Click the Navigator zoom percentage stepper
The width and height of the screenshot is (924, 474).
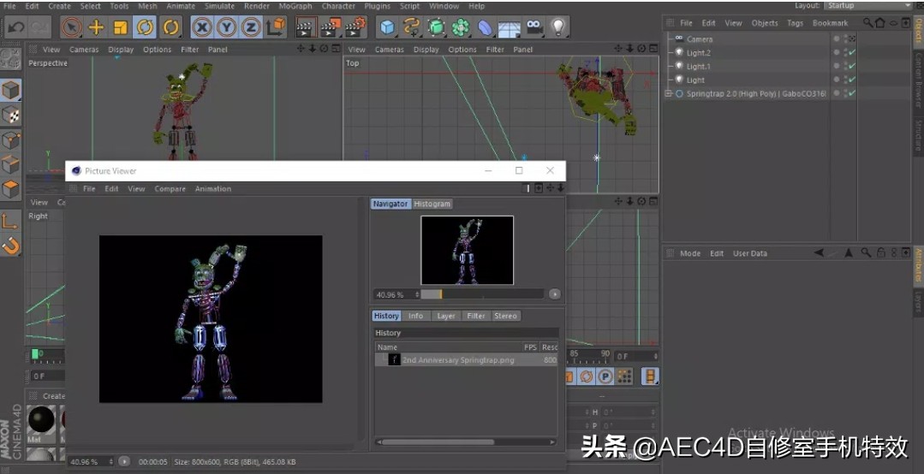point(417,293)
